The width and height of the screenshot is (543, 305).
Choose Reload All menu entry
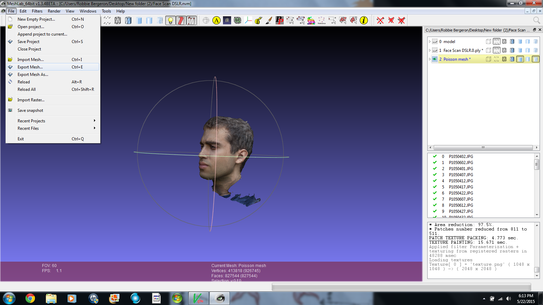point(53,89)
